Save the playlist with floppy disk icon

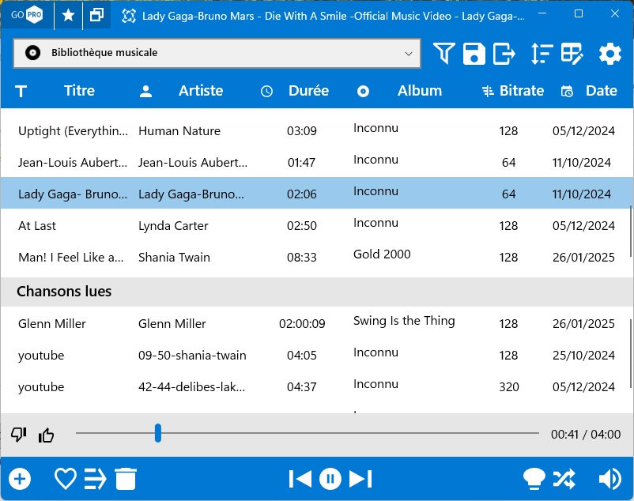(x=474, y=53)
